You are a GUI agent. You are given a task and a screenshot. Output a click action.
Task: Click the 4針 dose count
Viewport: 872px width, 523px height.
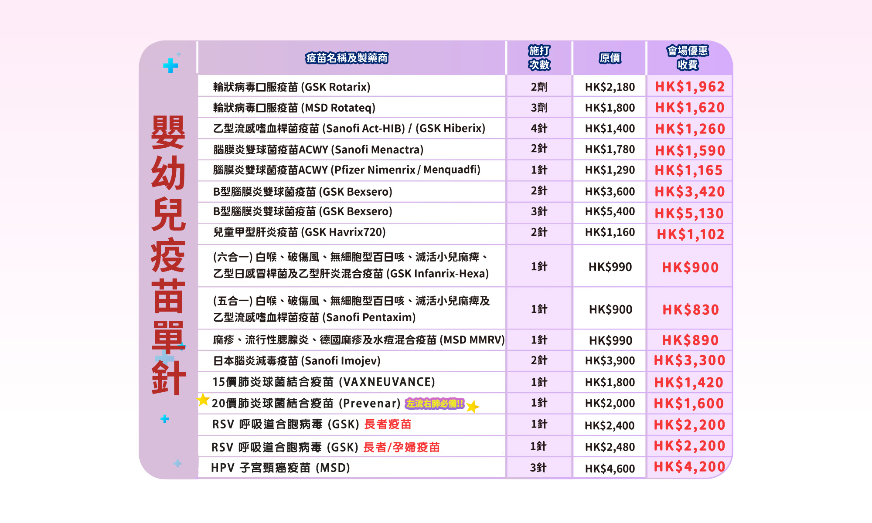(539, 128)
